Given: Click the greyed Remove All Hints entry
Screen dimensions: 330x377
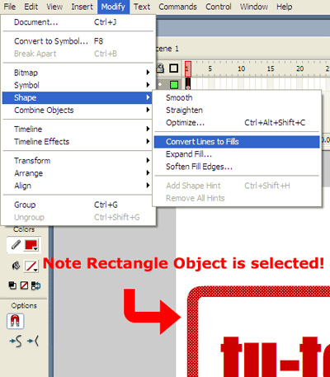Looking at the screenshot, I should coord(237,198).
